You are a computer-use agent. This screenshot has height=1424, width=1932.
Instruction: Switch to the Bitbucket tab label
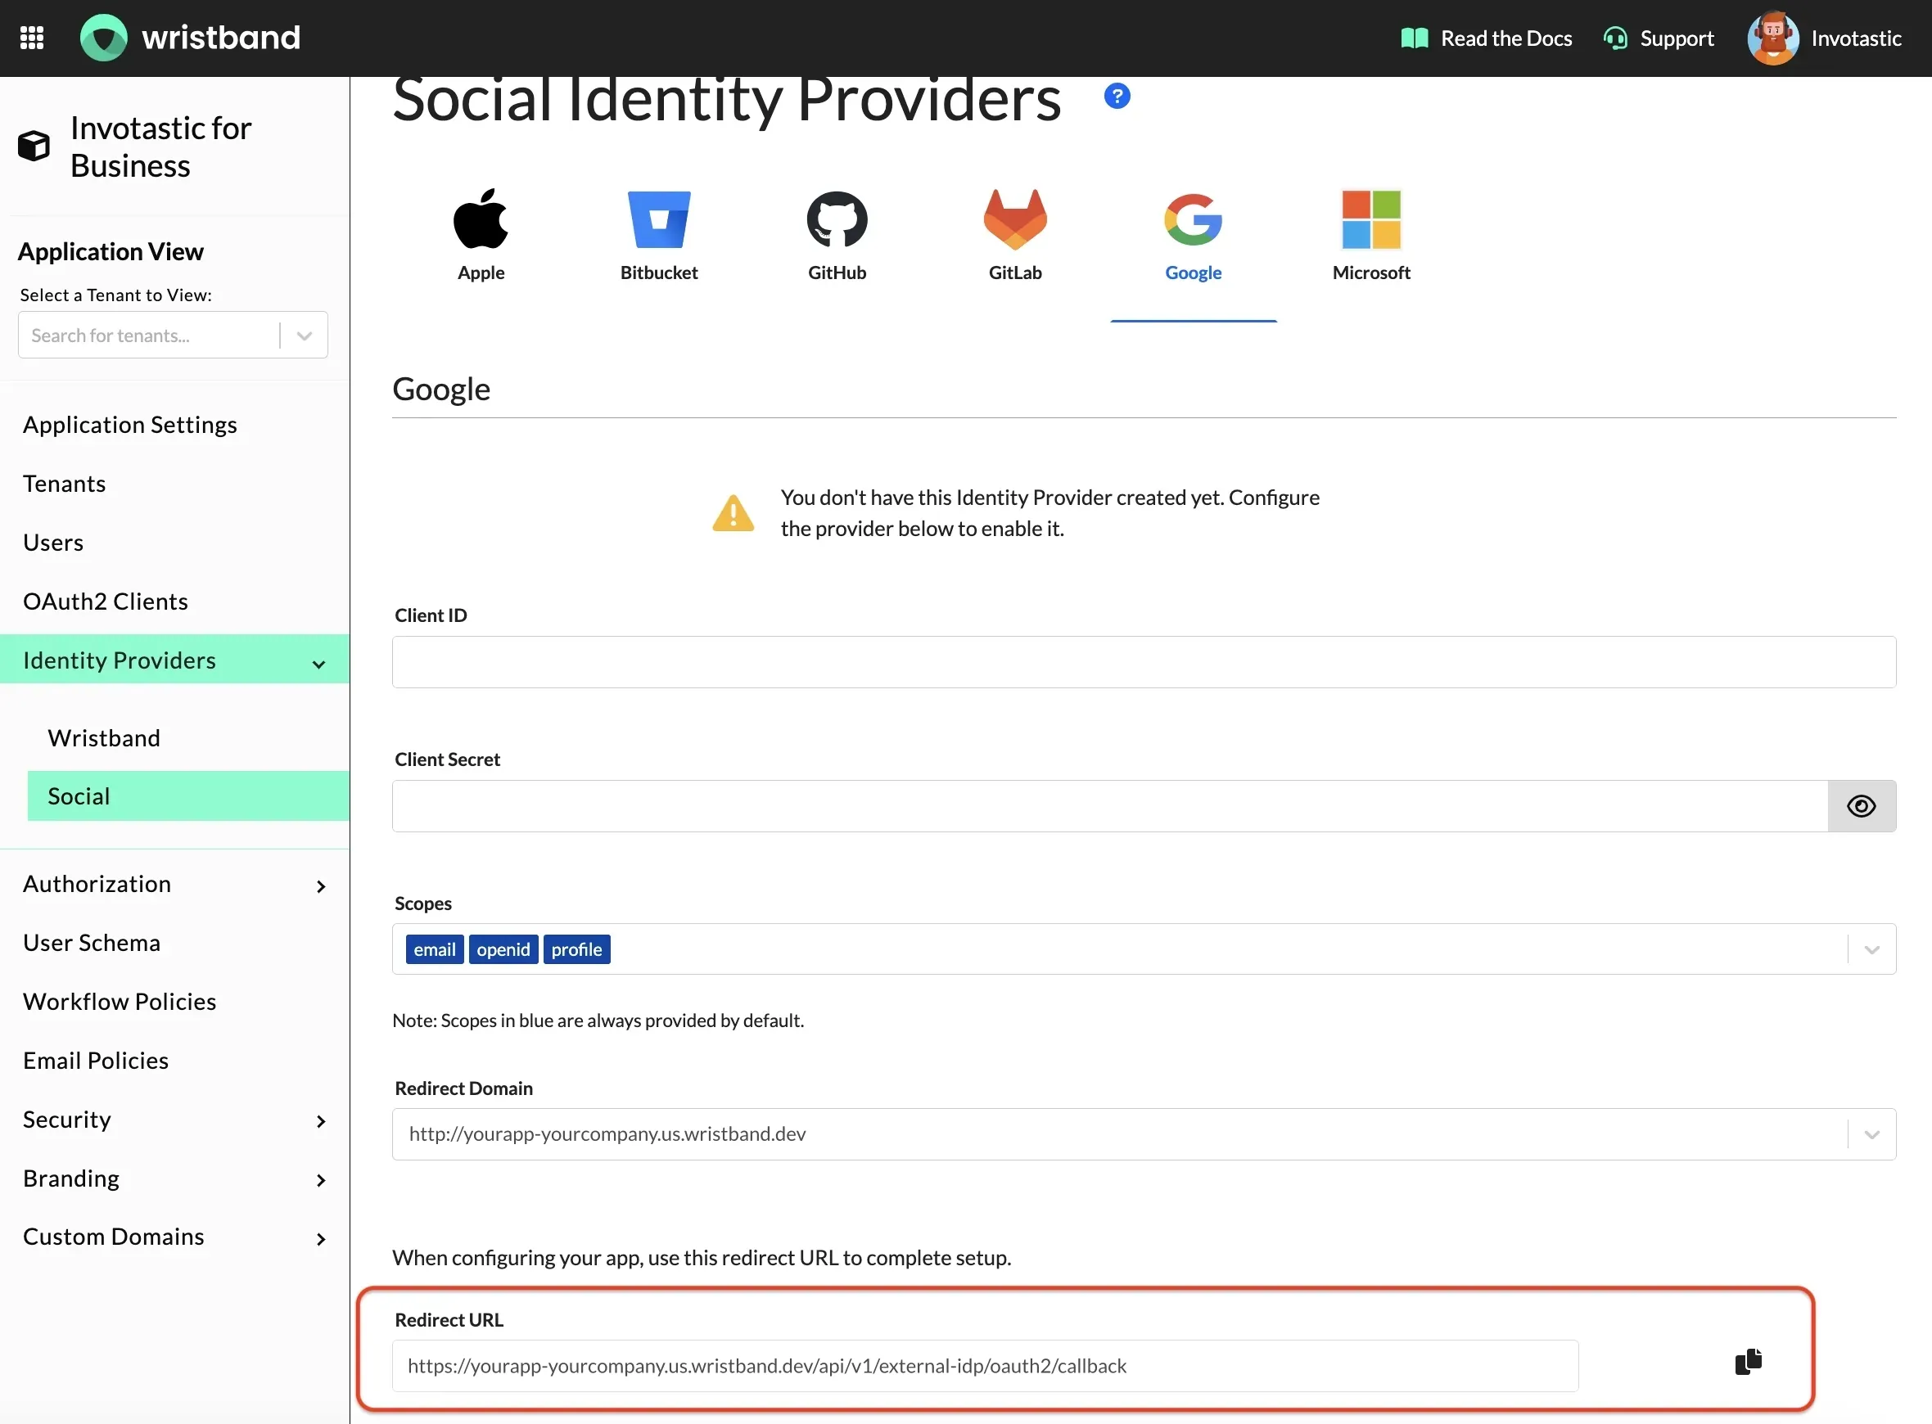pyautogui.click(x=659, y=273)
